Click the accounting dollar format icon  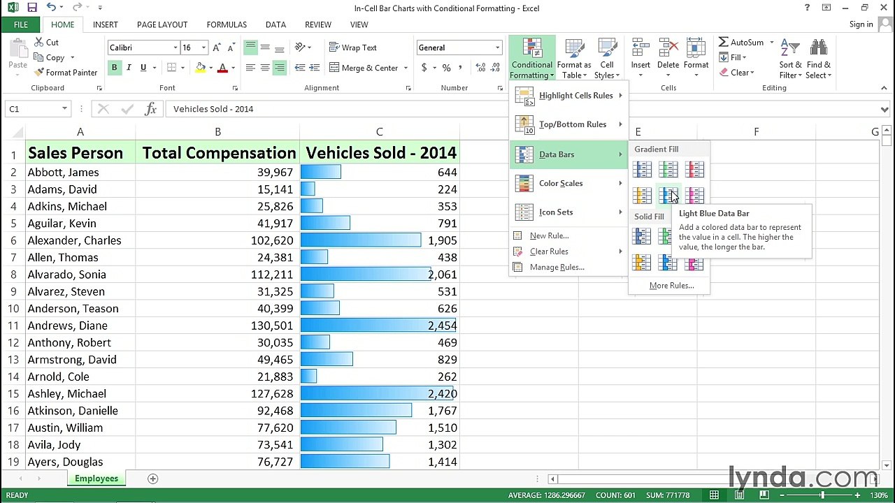[424, 68]
